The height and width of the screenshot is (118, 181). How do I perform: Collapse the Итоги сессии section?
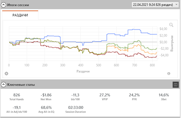4,5
